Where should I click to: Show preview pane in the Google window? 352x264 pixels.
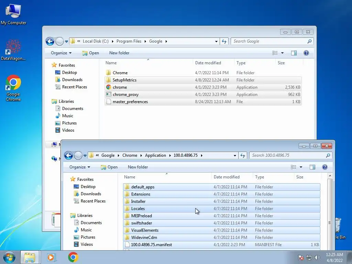click(294, 53)
